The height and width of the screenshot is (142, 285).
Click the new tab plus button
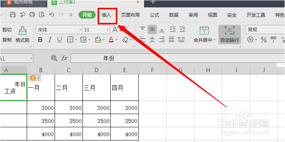pos(153,2)
